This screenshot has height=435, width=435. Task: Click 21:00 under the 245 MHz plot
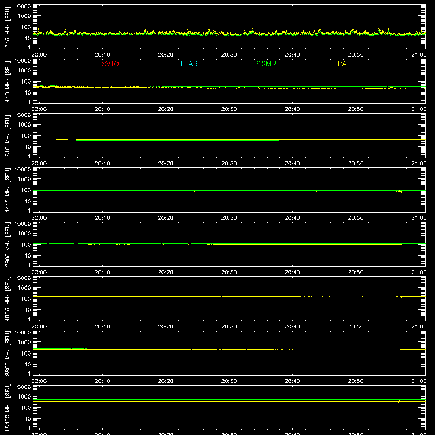(419, 55)
